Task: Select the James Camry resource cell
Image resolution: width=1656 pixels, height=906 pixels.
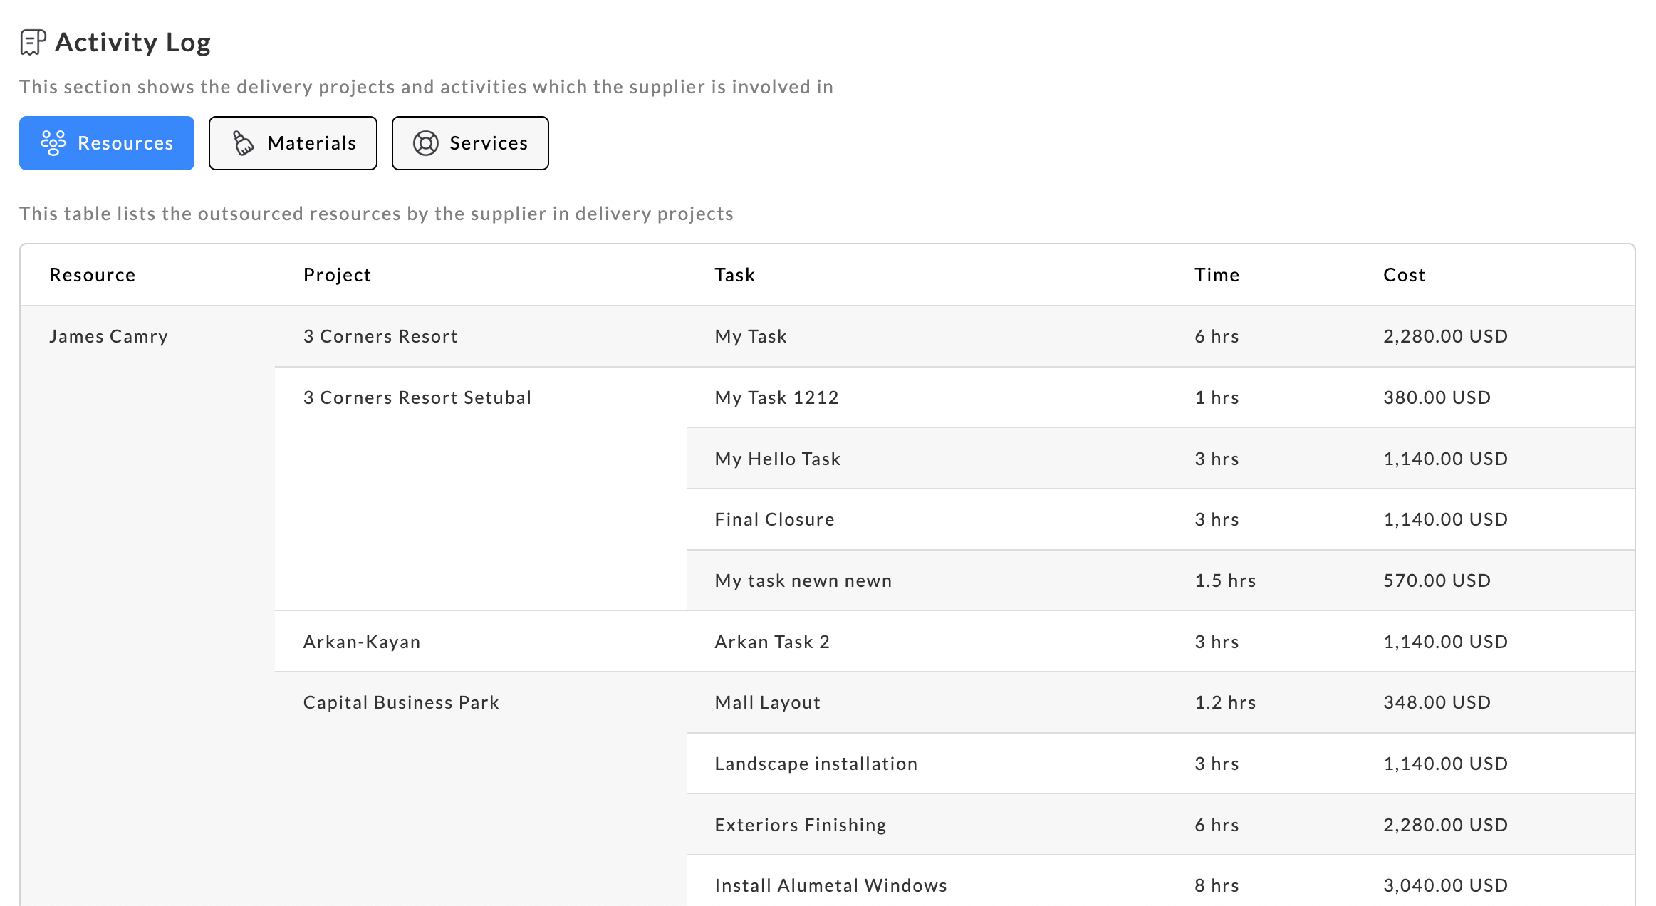Action: (x=108, y=336)
